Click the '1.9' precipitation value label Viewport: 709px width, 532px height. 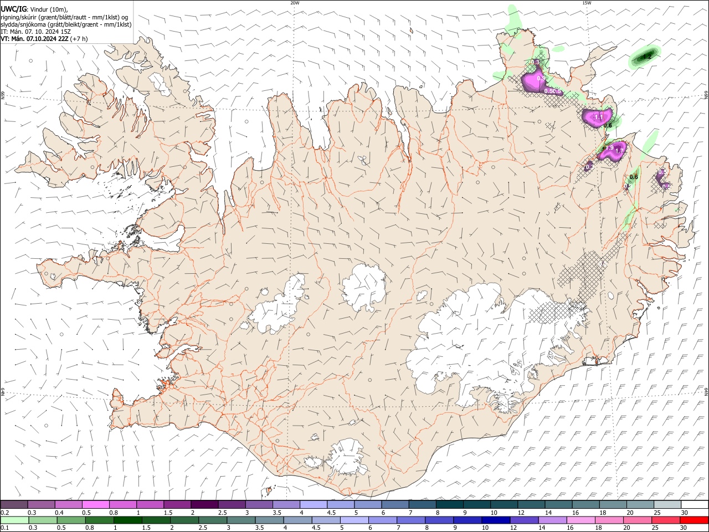(x=609, y=148)
